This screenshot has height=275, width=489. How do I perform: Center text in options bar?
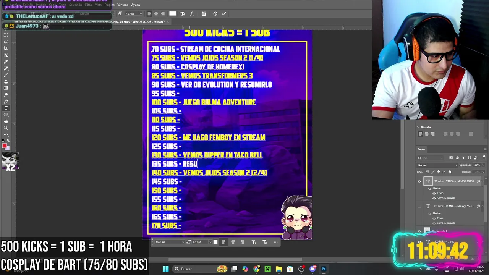(156, 14)
